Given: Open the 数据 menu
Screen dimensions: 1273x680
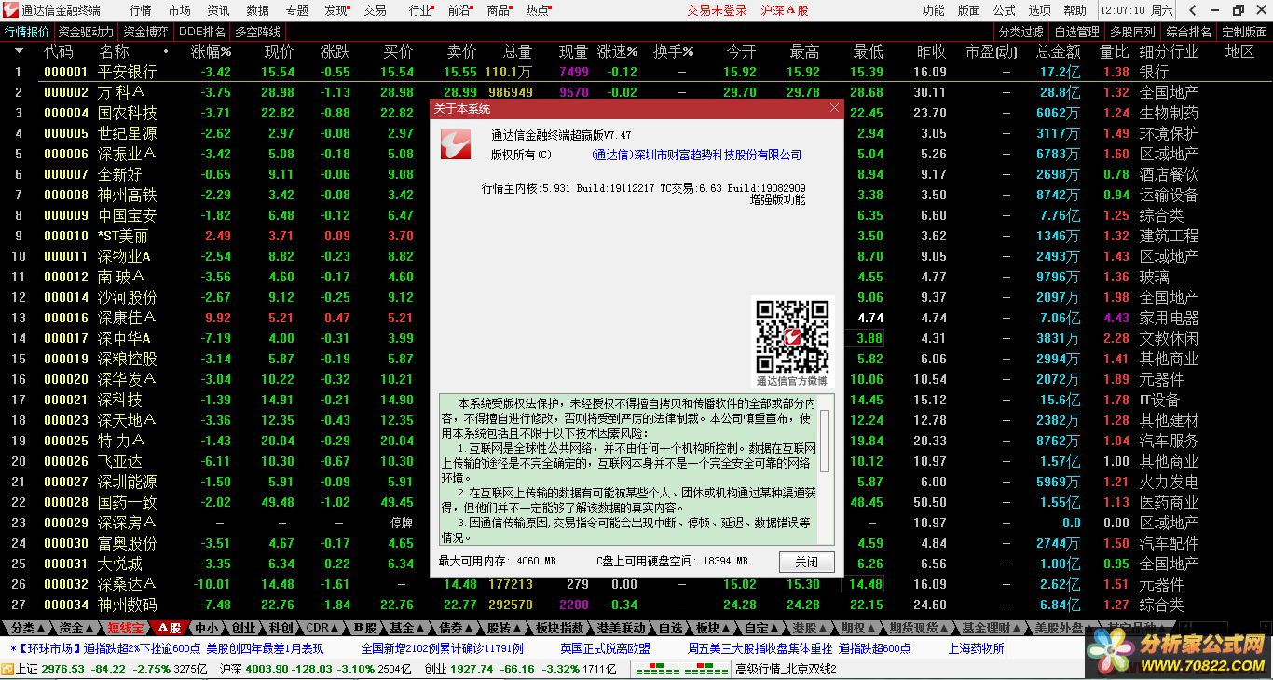Looking at the screenshot, I should (257, 10).
